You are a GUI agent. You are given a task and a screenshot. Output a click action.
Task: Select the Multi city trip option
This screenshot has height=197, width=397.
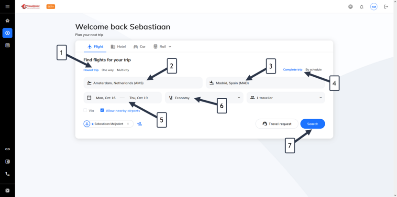[x=123, y=70]
